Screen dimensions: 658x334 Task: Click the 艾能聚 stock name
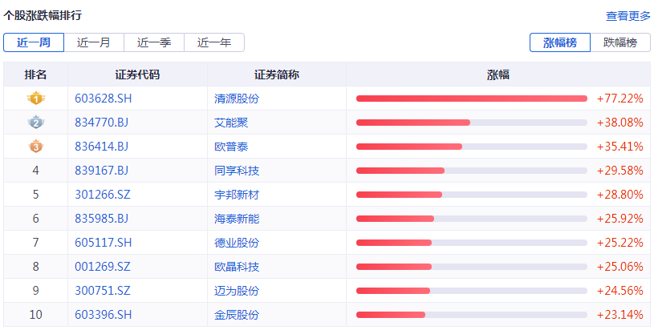pos(231,123)
